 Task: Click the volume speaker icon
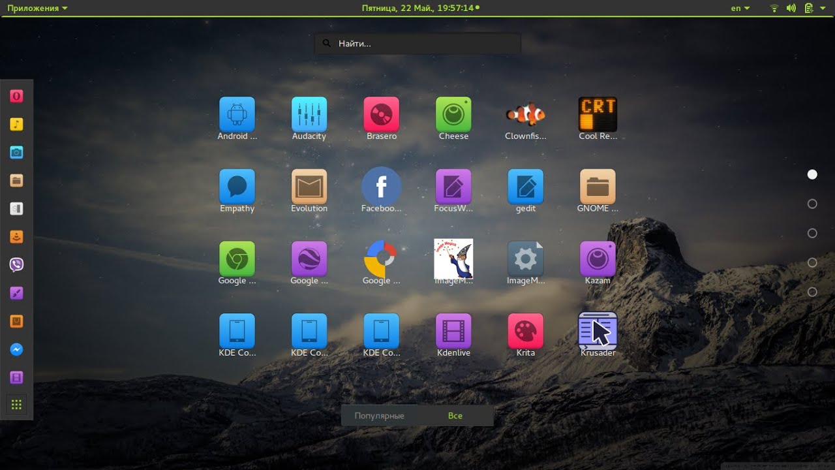pyautogui.click(x=791, y=8)
